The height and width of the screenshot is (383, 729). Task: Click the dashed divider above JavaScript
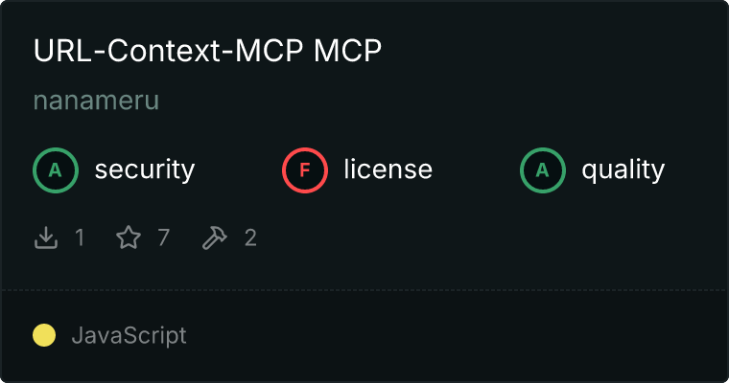click(364, 290)
